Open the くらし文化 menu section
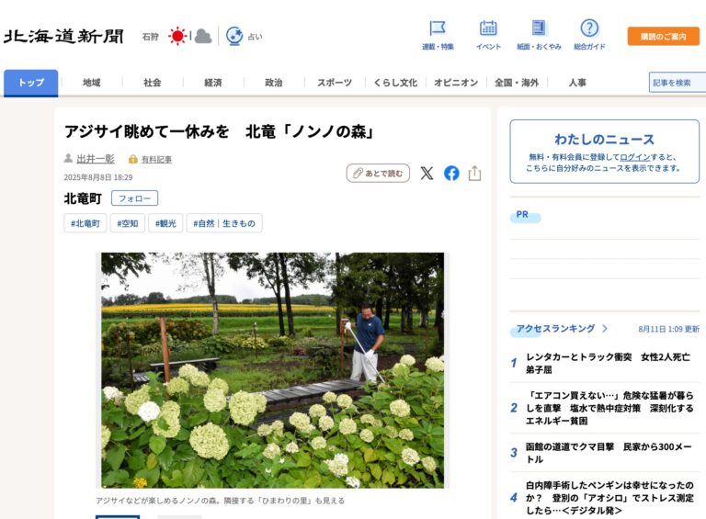 tap(395, 83)
